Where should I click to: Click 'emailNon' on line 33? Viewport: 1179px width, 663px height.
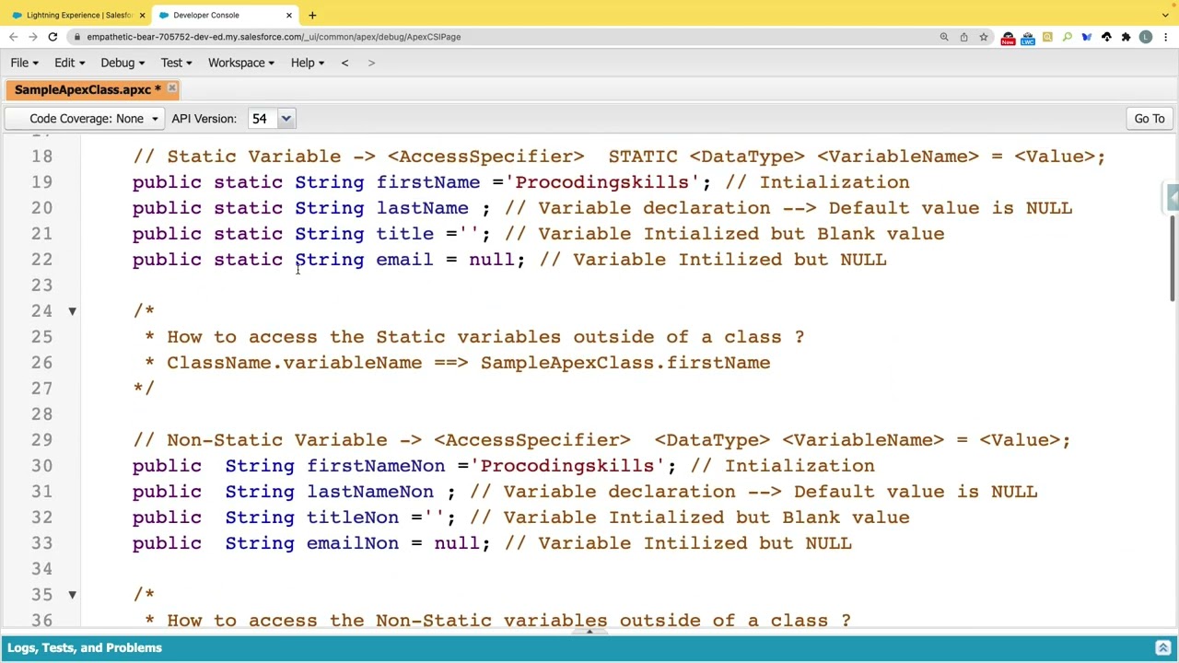[353, 543]
